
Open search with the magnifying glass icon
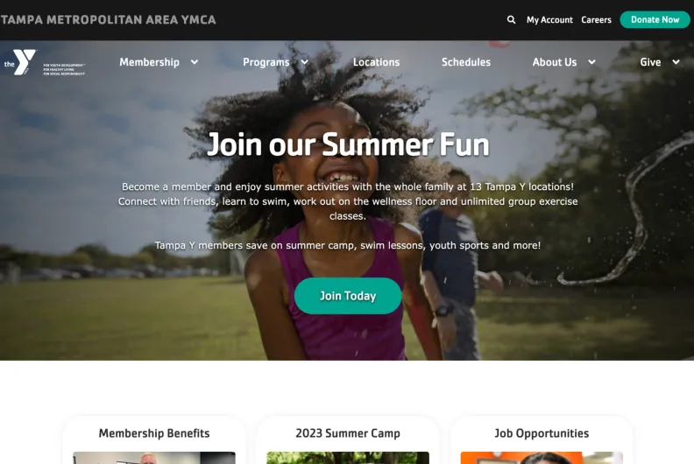point(511,20)
